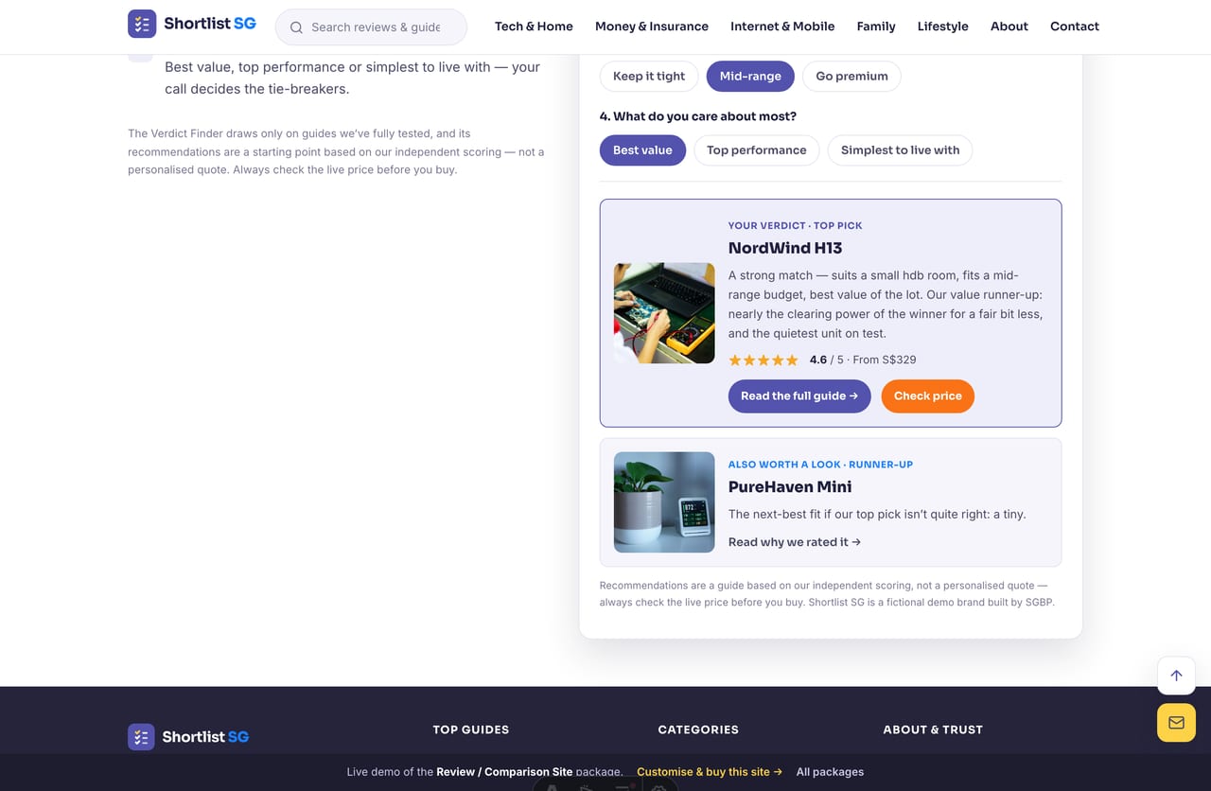Click the question 4 heading text
The image size is (1211, 791).
698,116
